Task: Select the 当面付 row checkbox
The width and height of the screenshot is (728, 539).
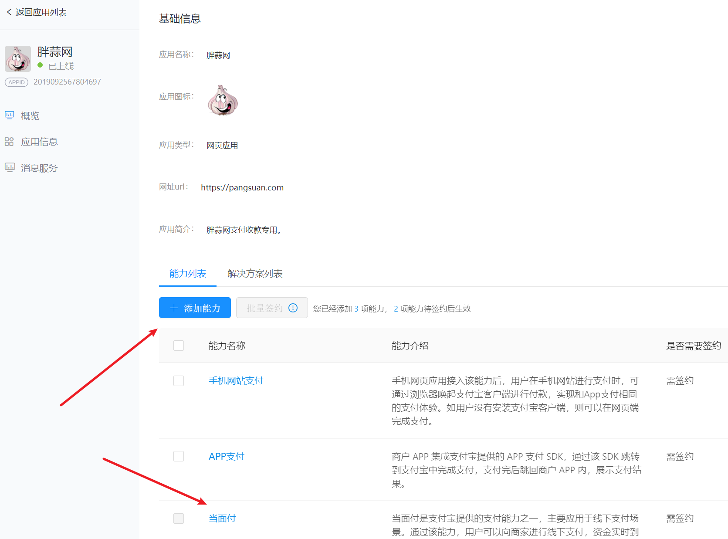Action: [x=179, y=518]
